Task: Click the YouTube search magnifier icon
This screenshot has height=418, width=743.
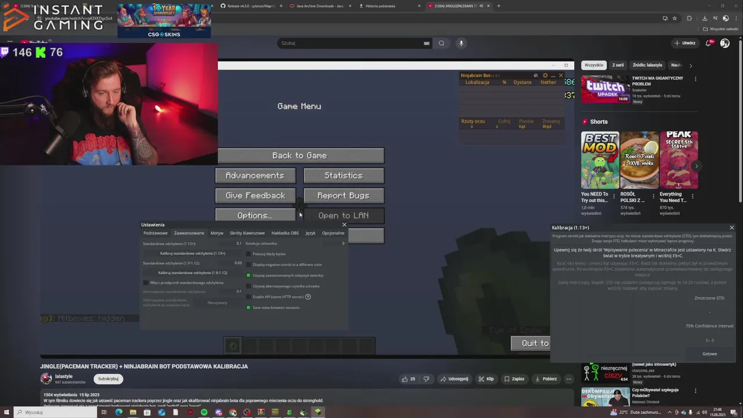Action: (x=442, y=43)
